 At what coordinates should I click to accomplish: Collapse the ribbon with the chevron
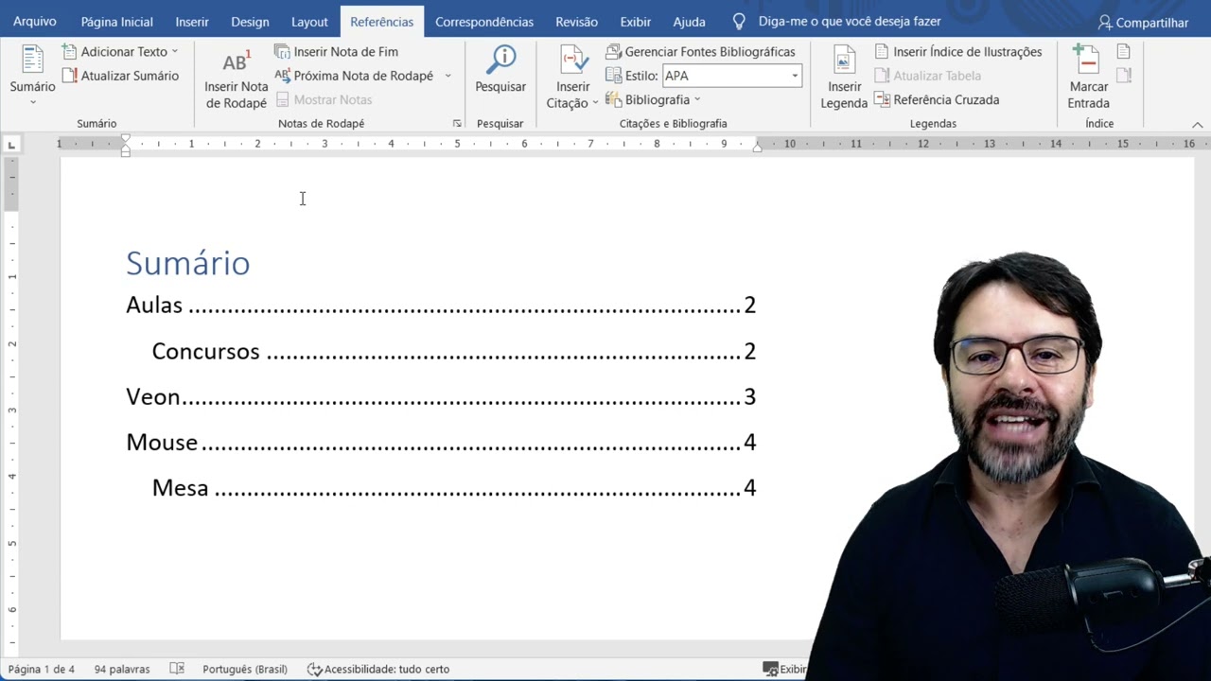[x=1197, y=125]
